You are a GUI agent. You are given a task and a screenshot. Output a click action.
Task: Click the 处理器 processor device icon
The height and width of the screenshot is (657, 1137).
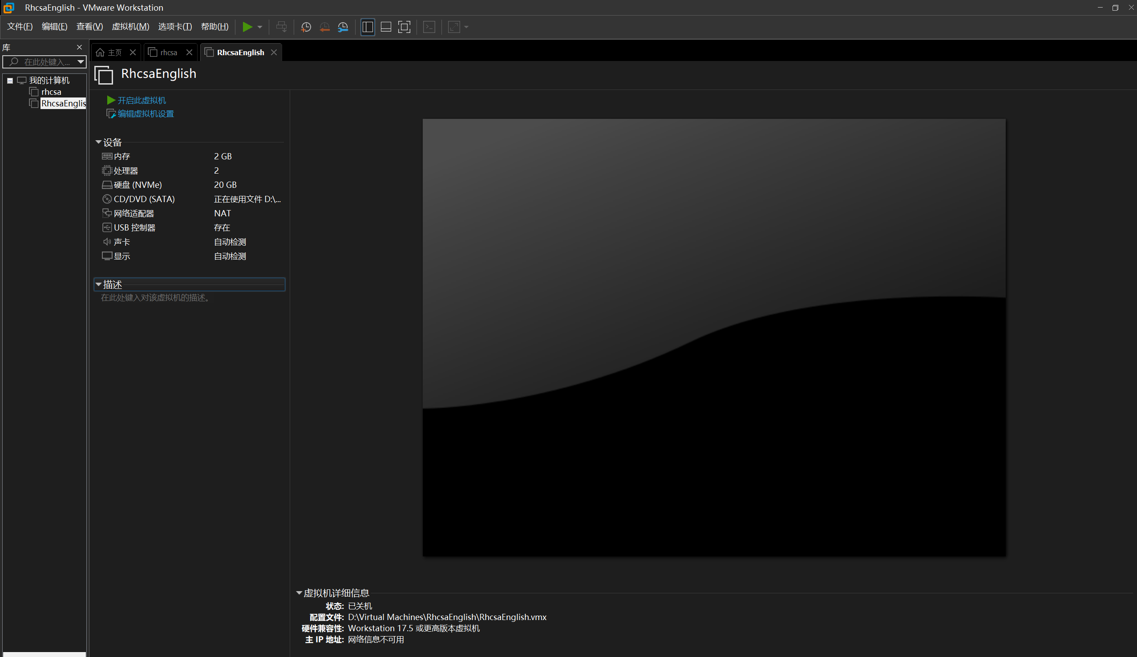107,170
